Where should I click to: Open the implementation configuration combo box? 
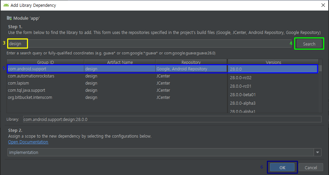click(164, 152)
